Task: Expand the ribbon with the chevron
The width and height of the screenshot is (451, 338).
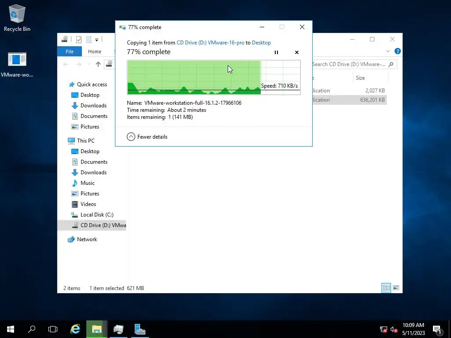Action: [x=388, y=51]
